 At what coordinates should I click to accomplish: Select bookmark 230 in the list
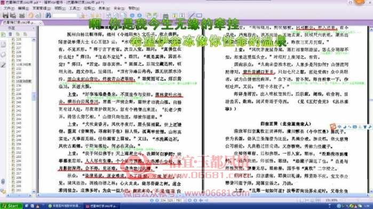pos(19,60)
